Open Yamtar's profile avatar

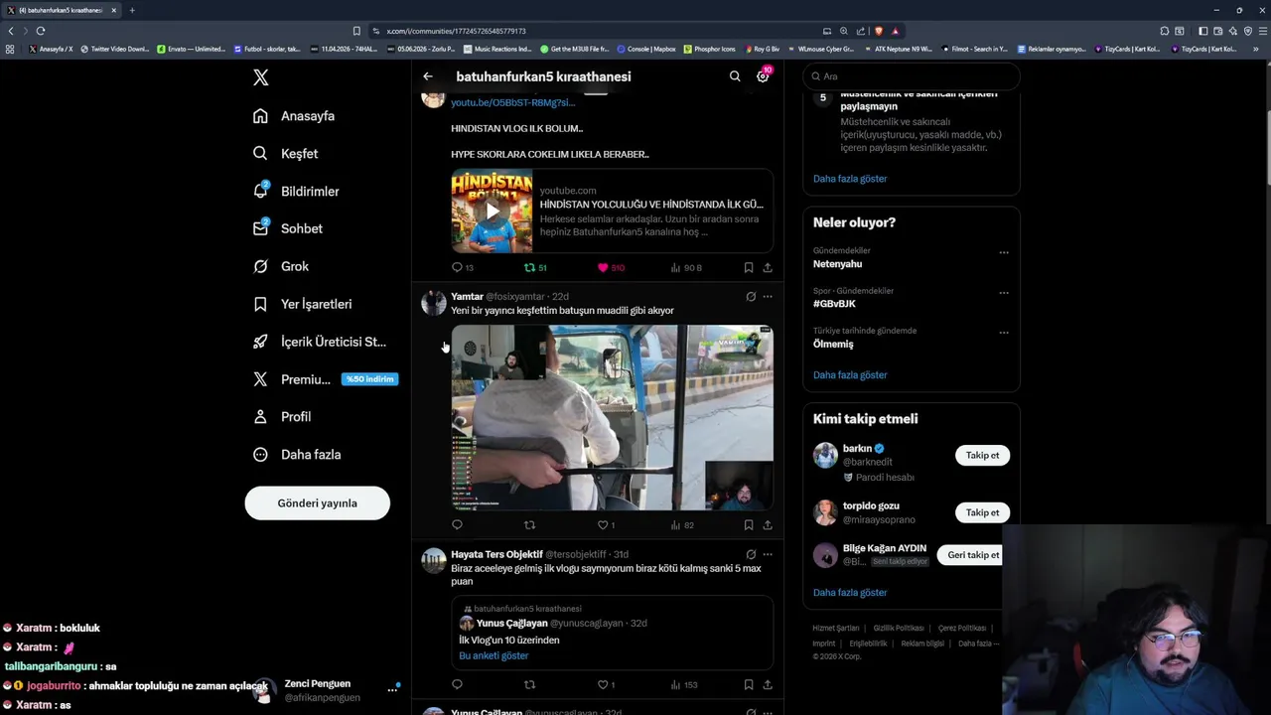434,303
